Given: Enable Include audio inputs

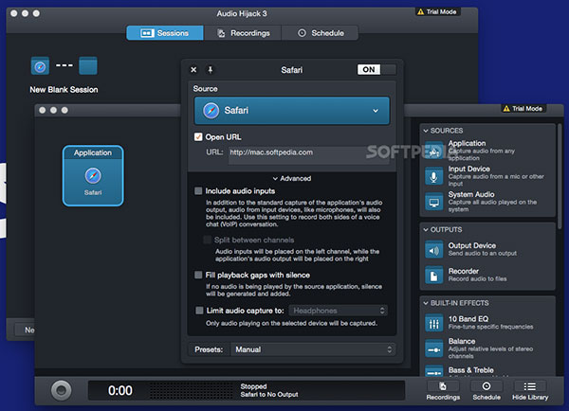Looking at the screenshot, I should pos(198,191).
